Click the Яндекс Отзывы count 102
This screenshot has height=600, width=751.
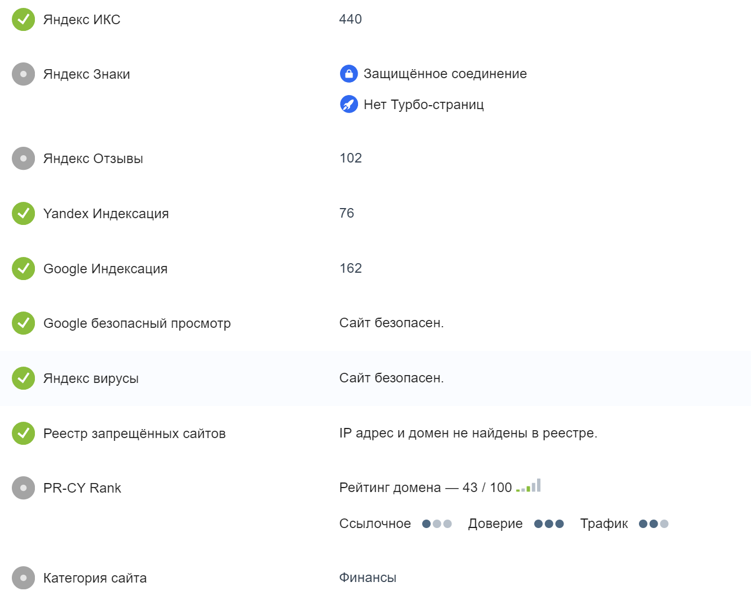pyautogui.click(x=351, y=158)
